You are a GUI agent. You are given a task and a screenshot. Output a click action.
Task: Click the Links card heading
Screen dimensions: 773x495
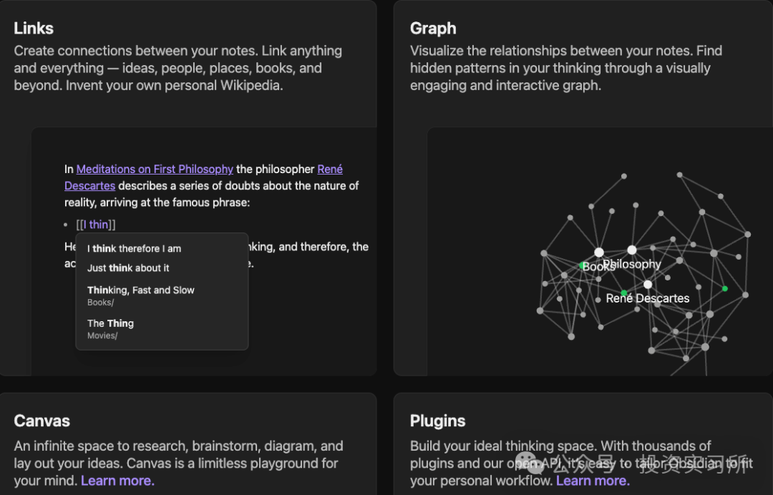point(34,28)
